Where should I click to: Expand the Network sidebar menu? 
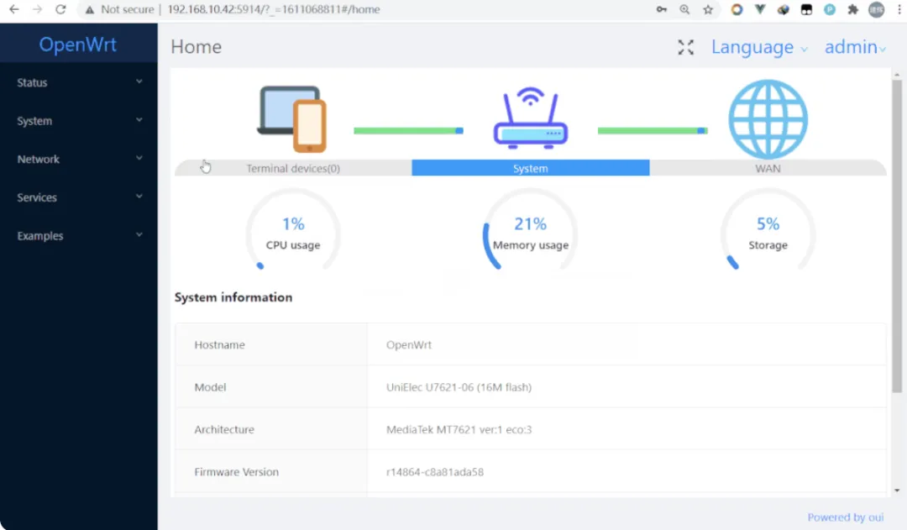click(x=79, y=159)
